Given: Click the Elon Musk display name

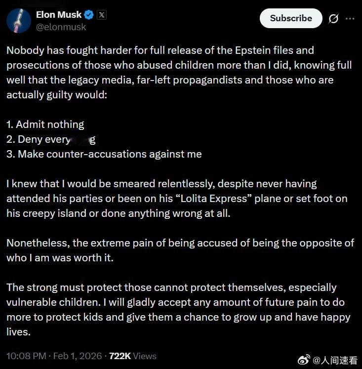Looking at the screenshot, I should (58, 15).
